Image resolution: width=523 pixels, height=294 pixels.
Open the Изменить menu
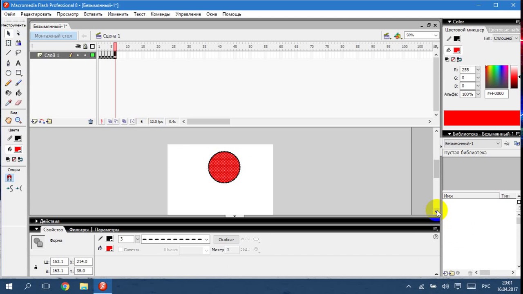click(x=118, y=14)
